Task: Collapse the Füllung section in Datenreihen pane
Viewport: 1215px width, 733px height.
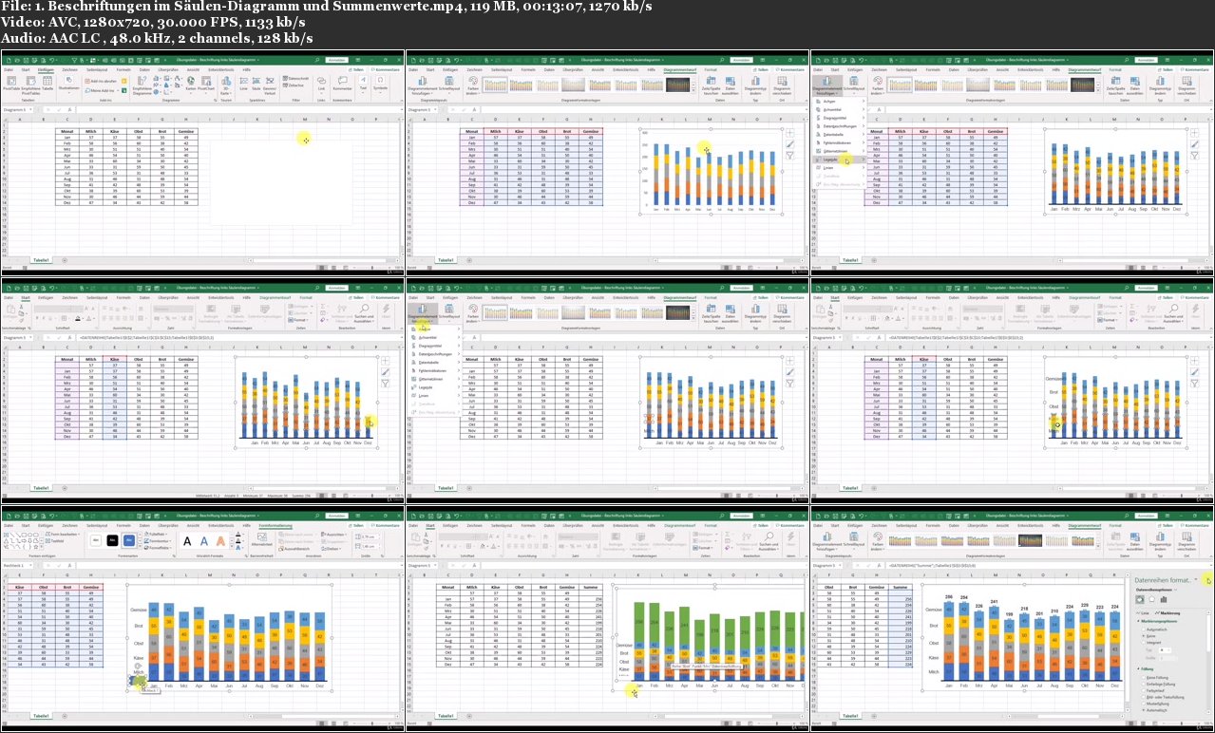Action: [x=1139, y=669]
